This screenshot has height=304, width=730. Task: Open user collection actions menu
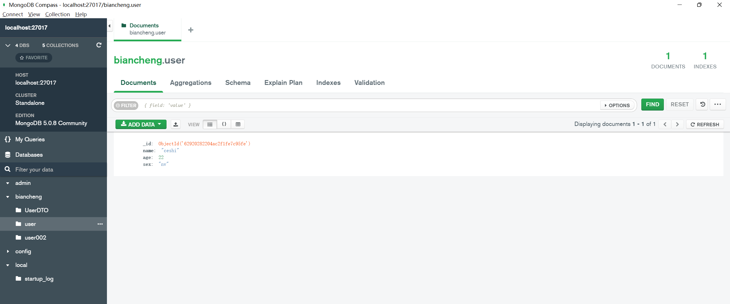100,224
